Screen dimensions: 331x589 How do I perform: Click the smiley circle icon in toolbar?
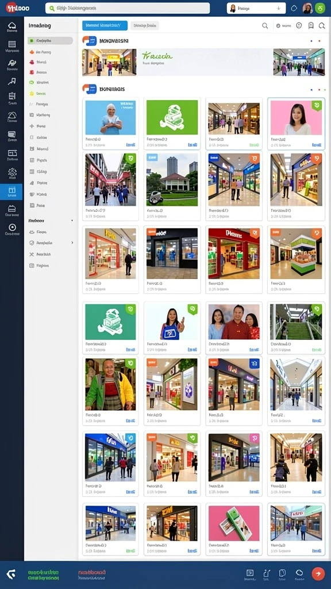tap(299, 25)
